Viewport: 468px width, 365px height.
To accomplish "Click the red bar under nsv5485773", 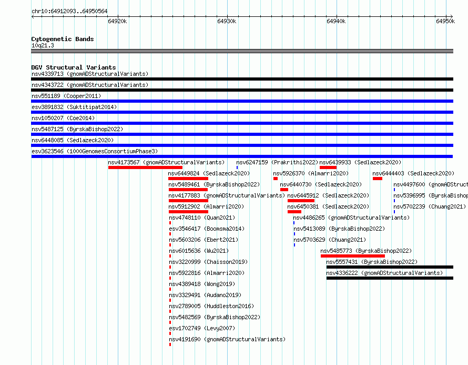I will [x=353, y=256].
